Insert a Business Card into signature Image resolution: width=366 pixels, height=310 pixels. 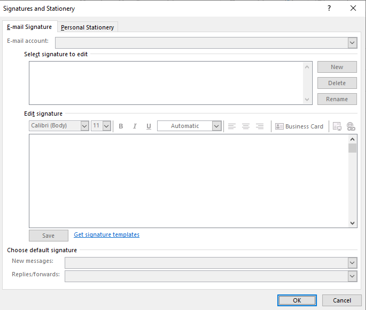[x=299, y=126]
